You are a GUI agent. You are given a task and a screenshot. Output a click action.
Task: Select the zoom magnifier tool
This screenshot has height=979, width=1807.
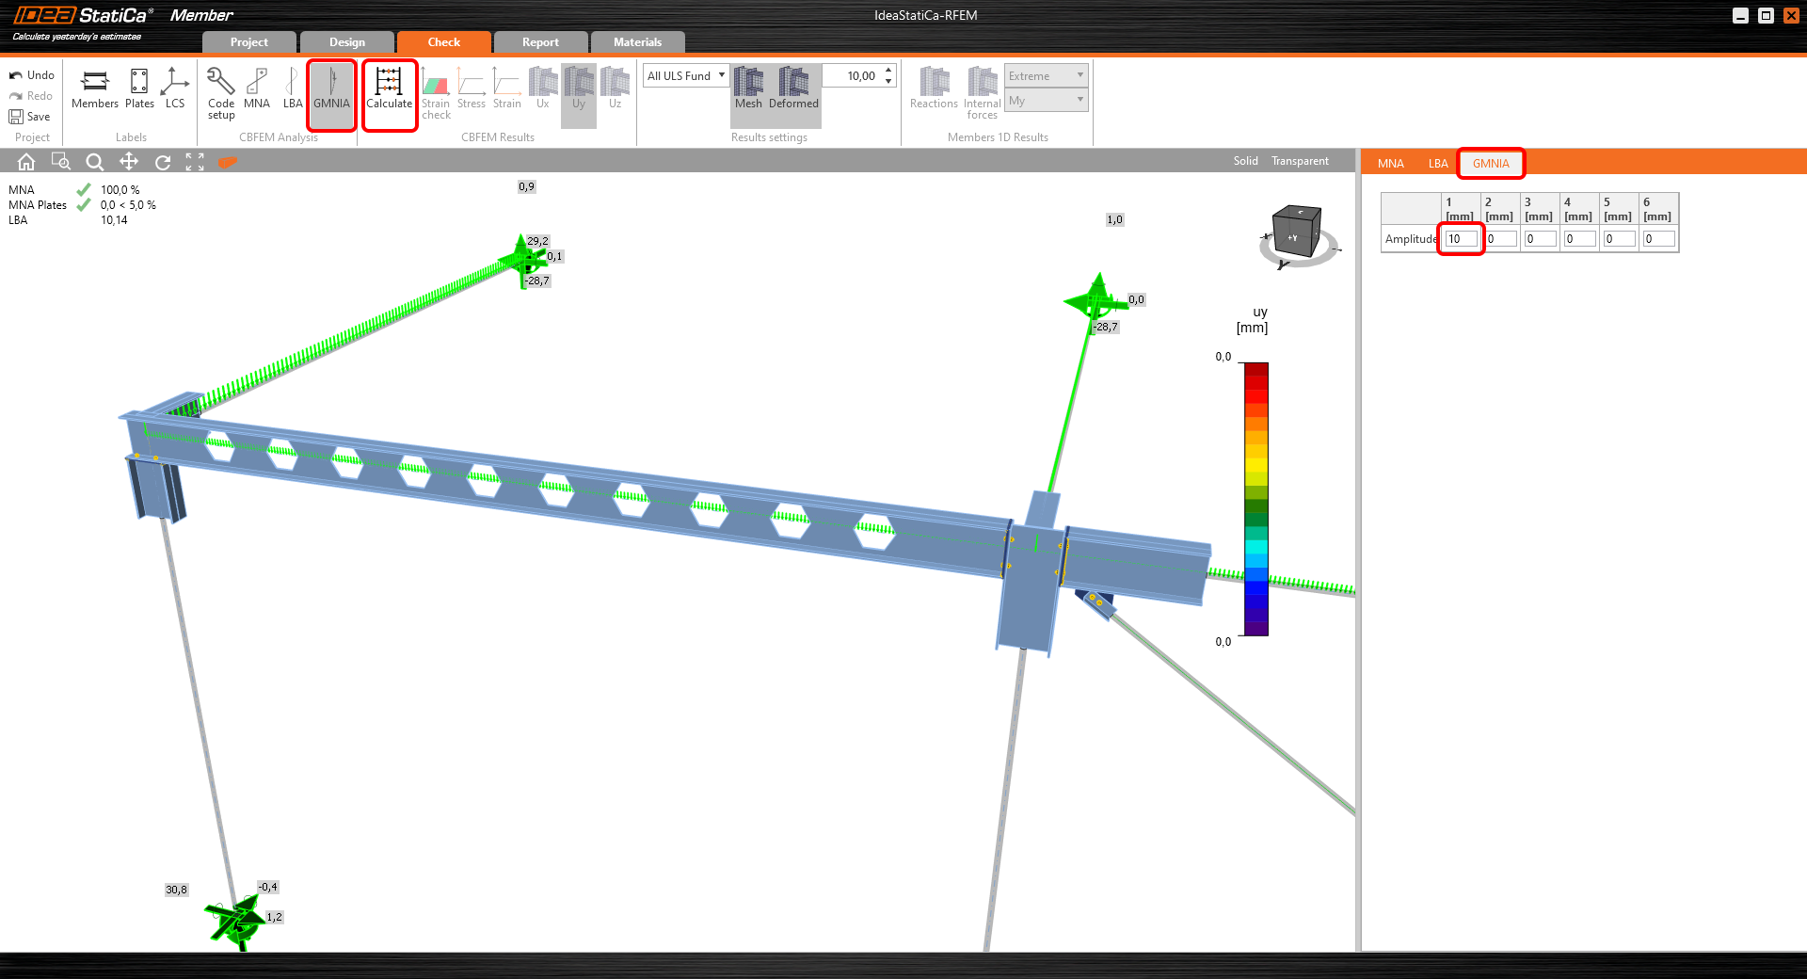(x=95, y=162)
